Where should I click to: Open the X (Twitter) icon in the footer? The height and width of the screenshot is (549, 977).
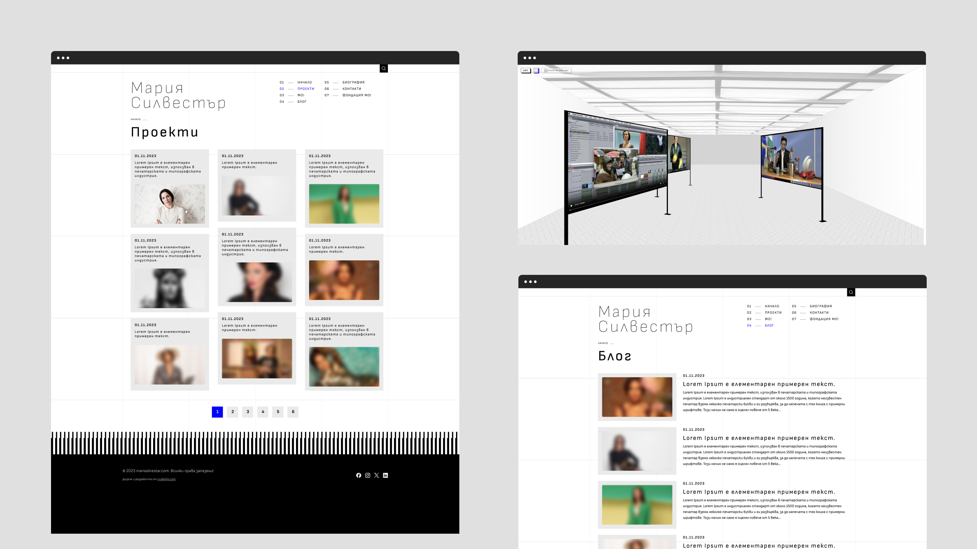[376, 475]
